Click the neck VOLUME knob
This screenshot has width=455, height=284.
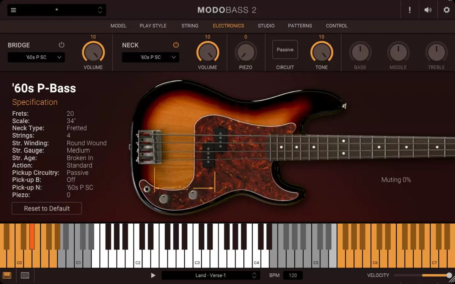207,52
